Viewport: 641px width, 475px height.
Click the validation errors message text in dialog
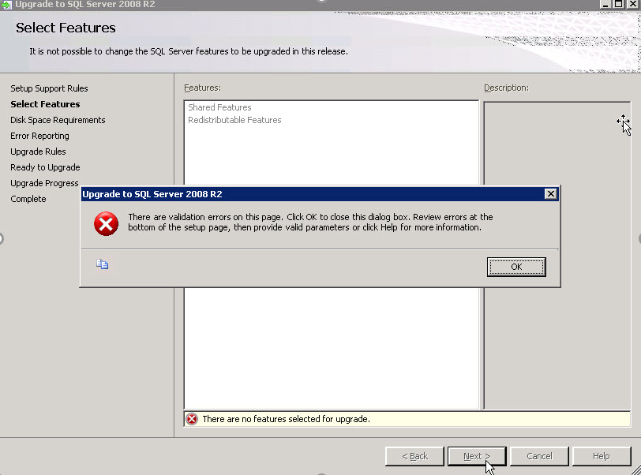point(310,222)
